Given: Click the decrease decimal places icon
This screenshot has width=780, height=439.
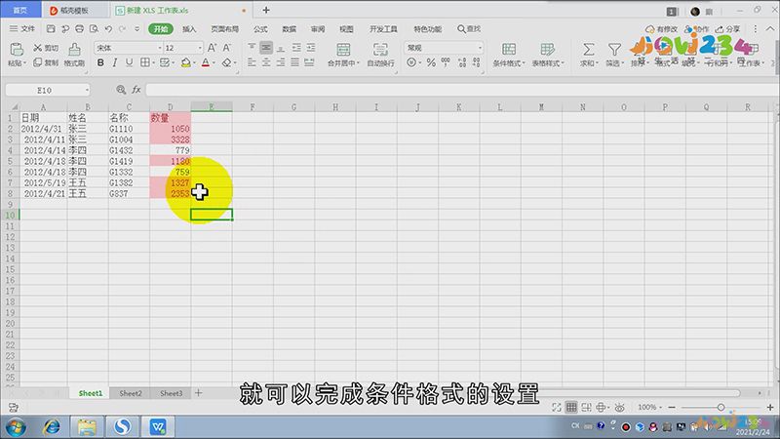Looking at the screenshot, I should [477, 62].
